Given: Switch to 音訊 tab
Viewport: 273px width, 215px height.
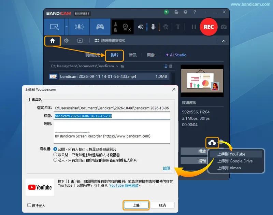Looking at the screenshot, I should pos(133,55).
